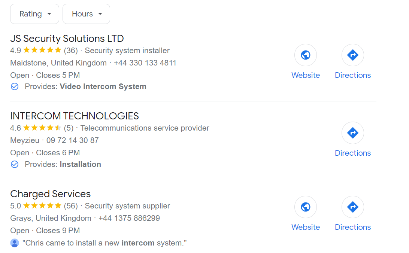
Task: View the INTERCOM TECHNOLOGIES listing
Action: tap(74, 116)
